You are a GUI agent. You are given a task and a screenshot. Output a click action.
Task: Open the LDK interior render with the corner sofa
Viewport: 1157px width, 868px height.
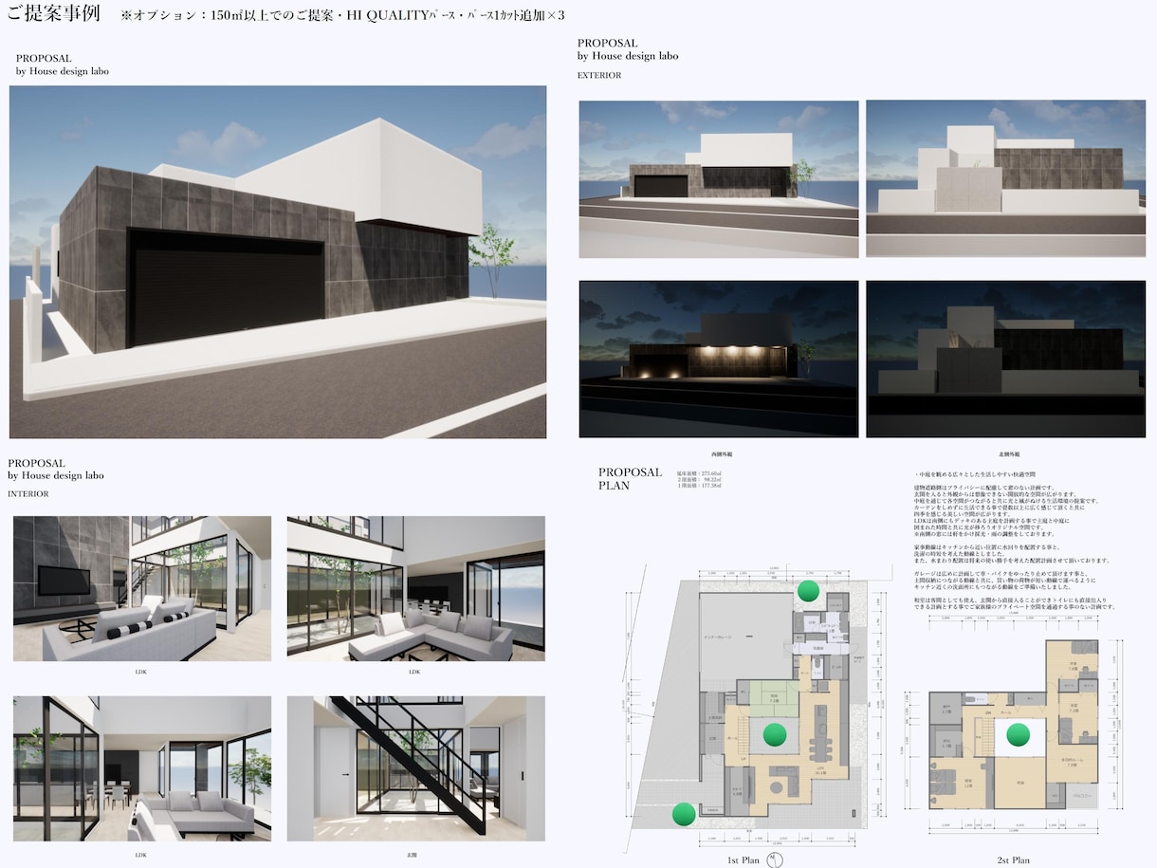[415, 588]
